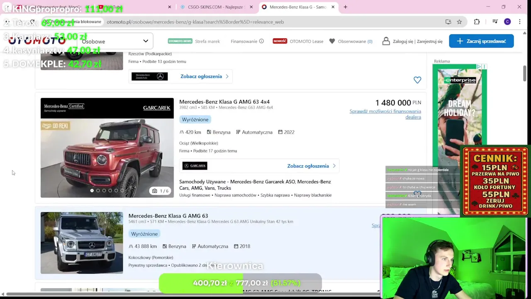The image size is (531, 299).
Task: Click the Mercedes-Benz dealer logo near Rzeszów
Action: pos(150,76)
